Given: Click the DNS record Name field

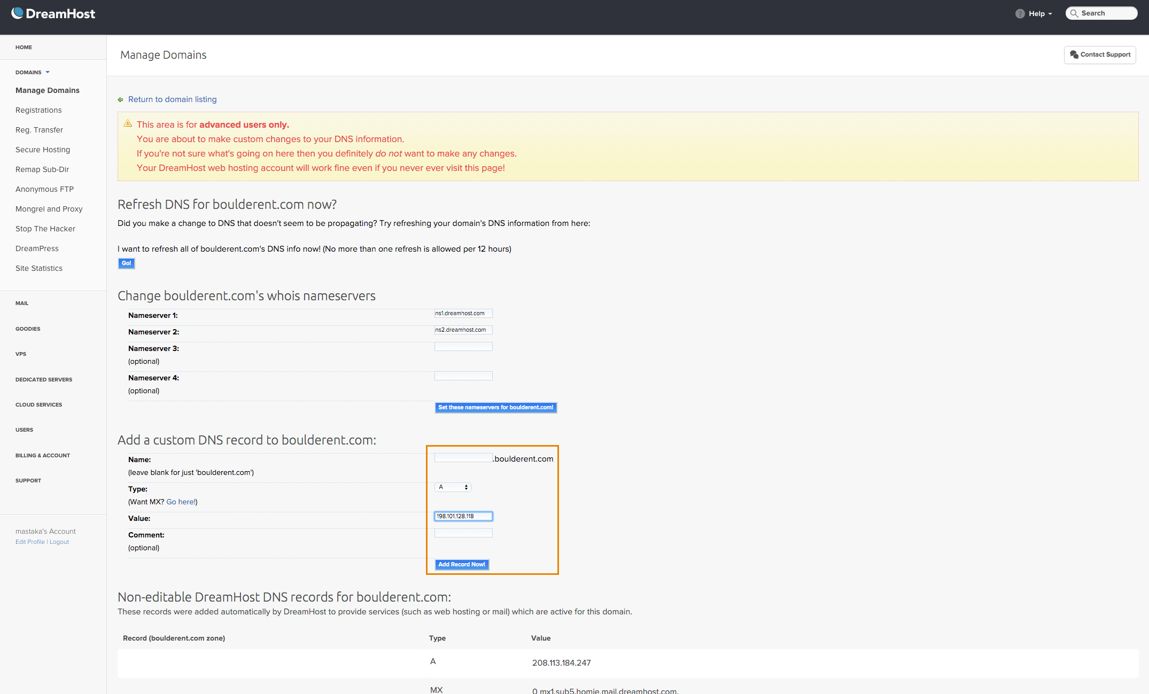Looking at the screenshot, I should (x=463, y=458).
